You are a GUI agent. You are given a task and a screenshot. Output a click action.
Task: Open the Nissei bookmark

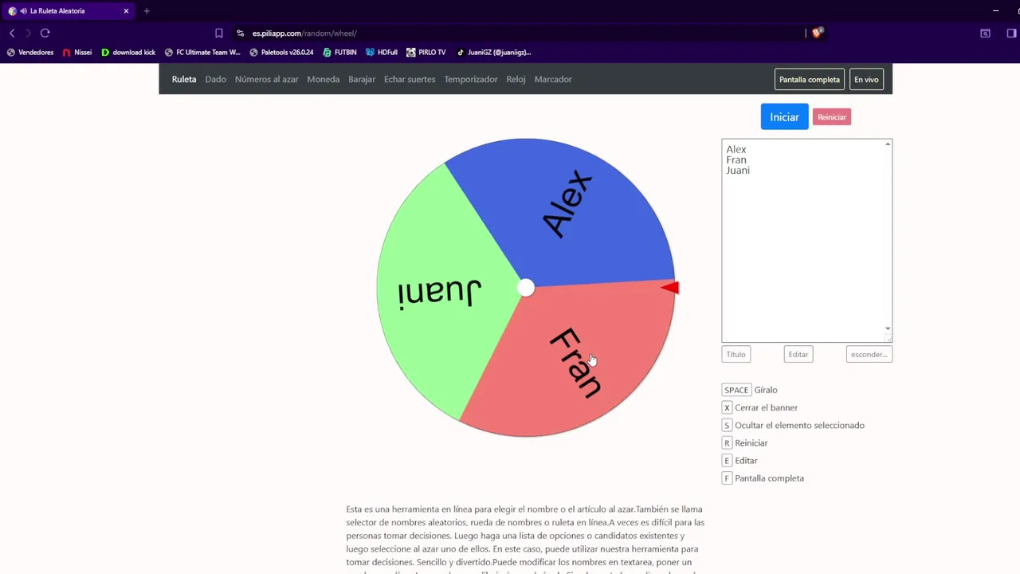click(77, 53)
